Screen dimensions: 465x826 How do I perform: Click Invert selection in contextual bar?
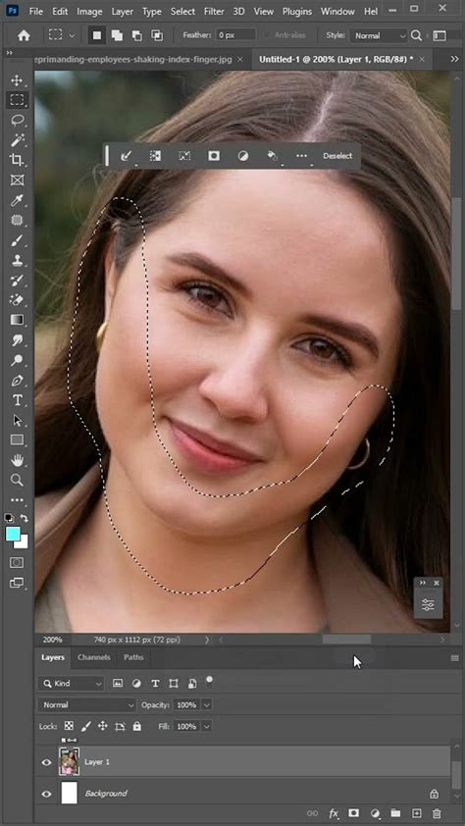(x=155, y=156)
